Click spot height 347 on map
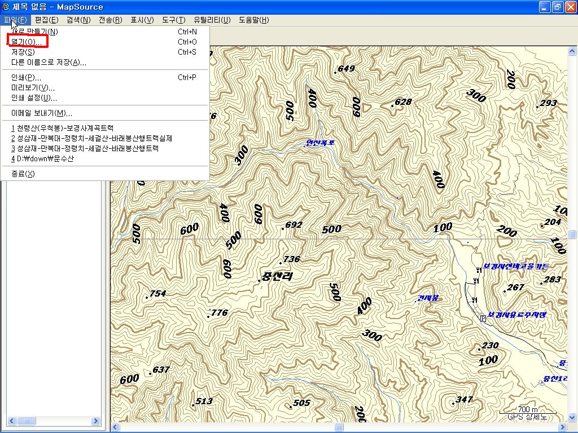 pos(464,399)
